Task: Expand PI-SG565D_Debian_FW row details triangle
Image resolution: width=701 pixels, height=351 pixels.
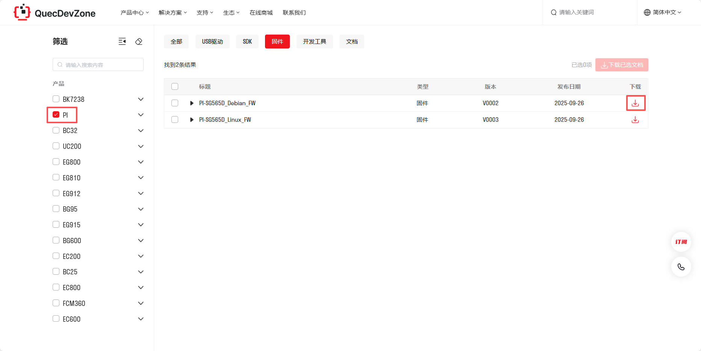Action: 192,103
